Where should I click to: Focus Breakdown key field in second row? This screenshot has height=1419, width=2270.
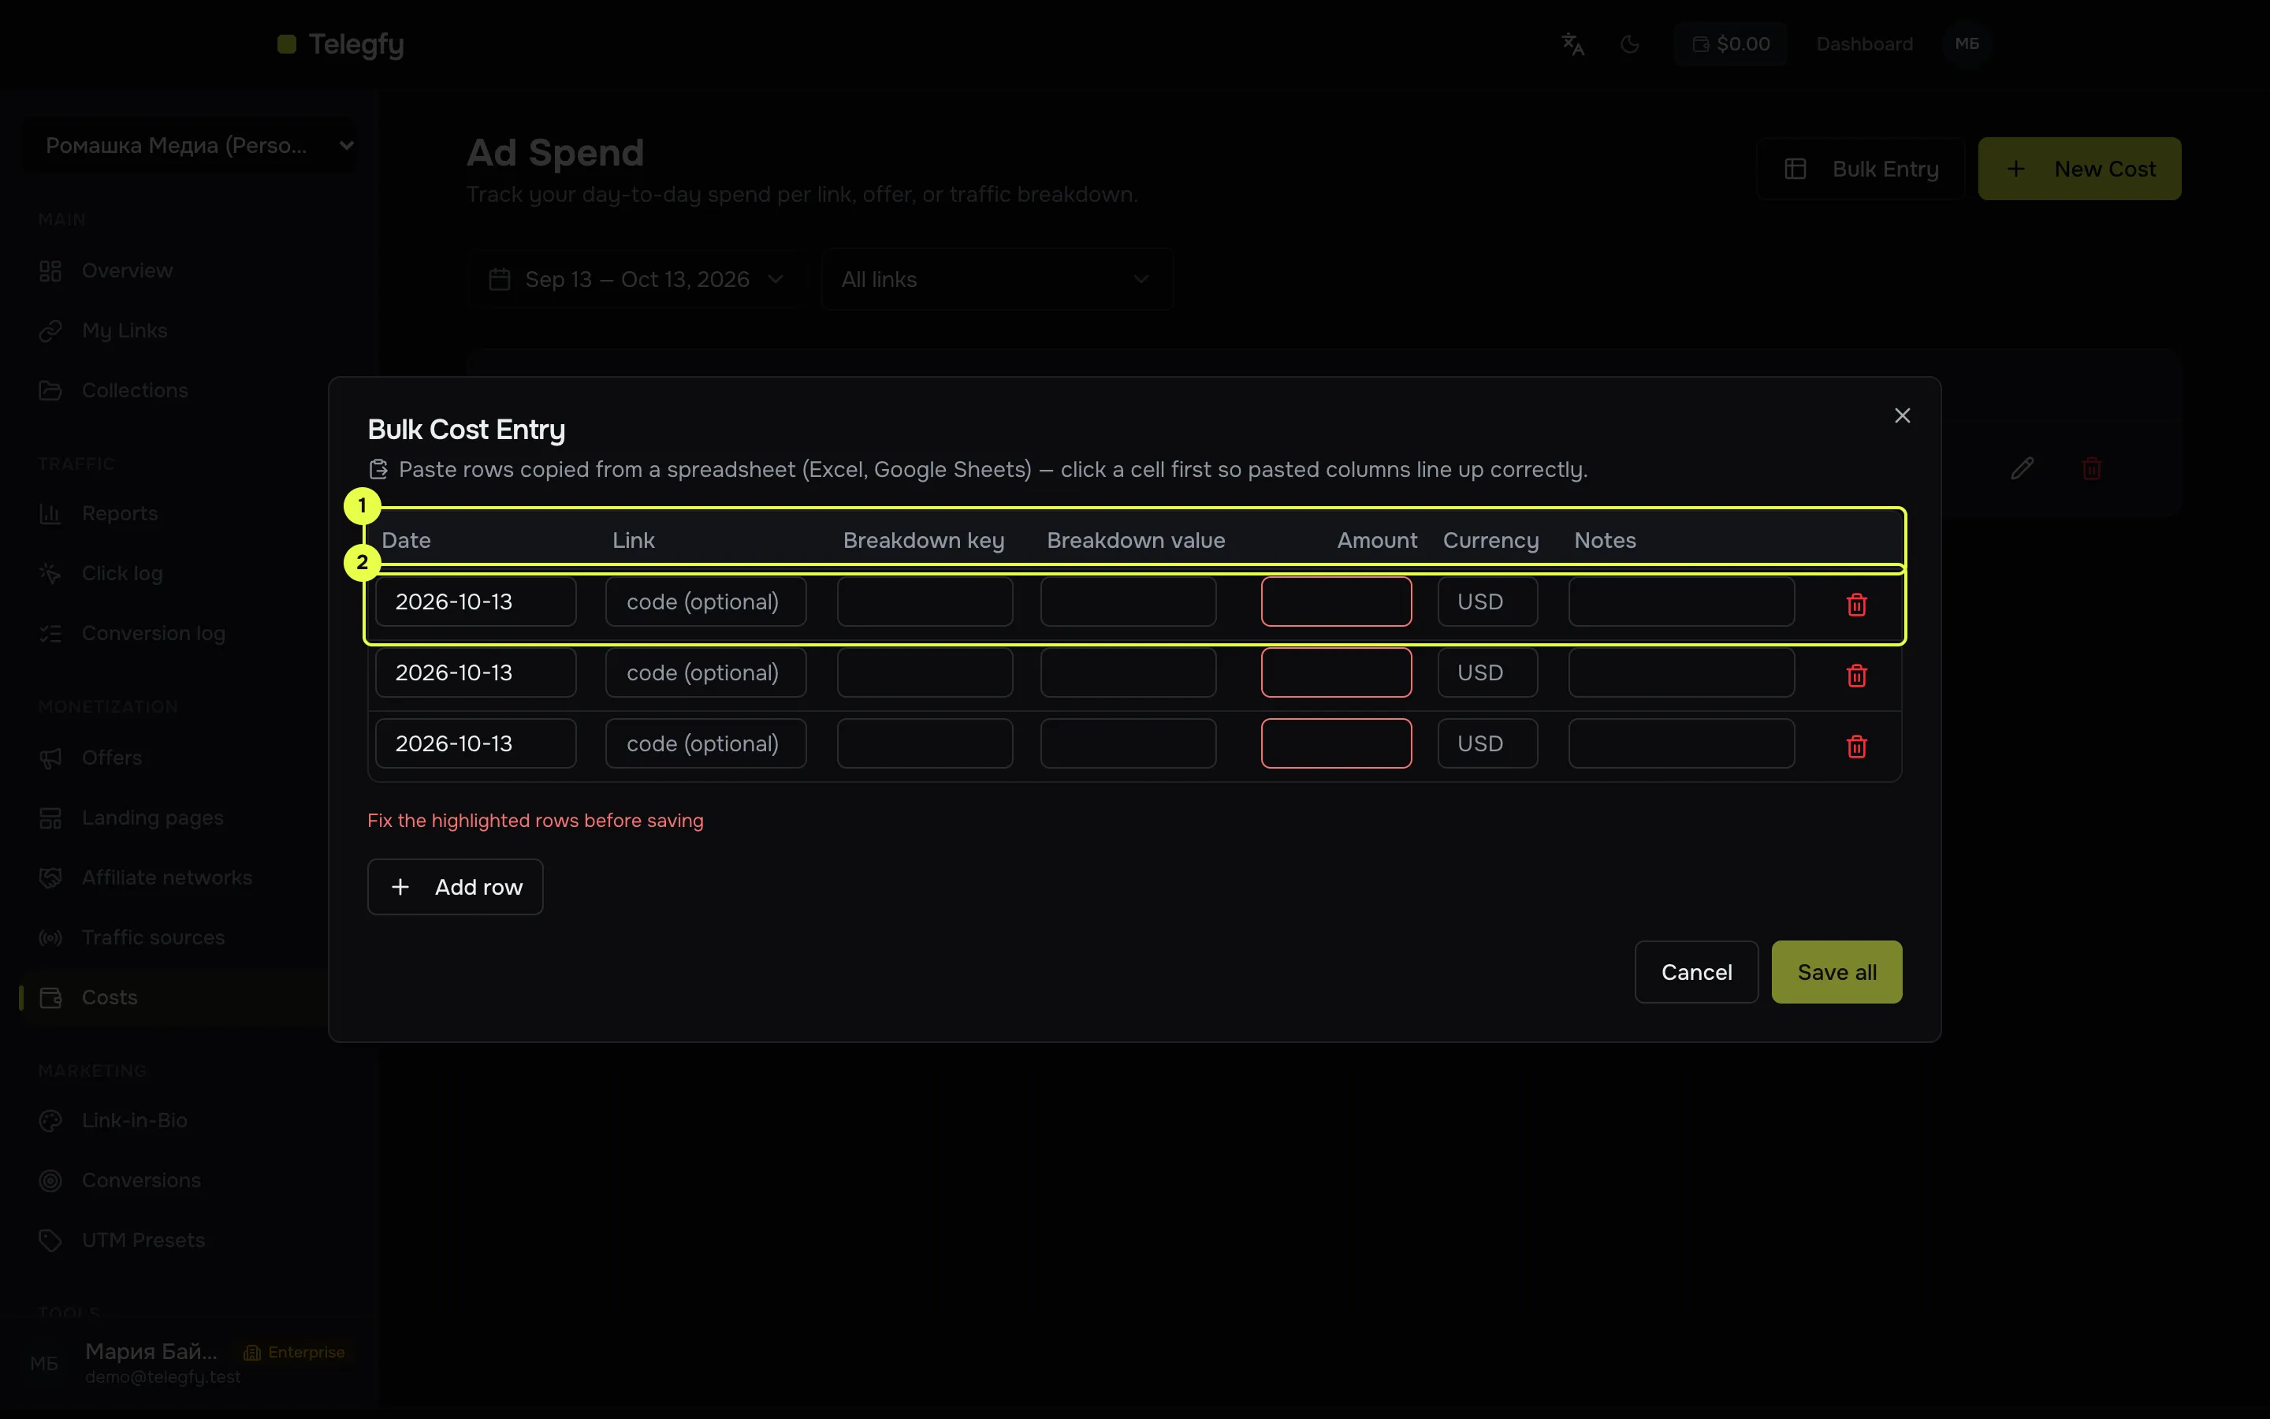(x=925, y=673)
